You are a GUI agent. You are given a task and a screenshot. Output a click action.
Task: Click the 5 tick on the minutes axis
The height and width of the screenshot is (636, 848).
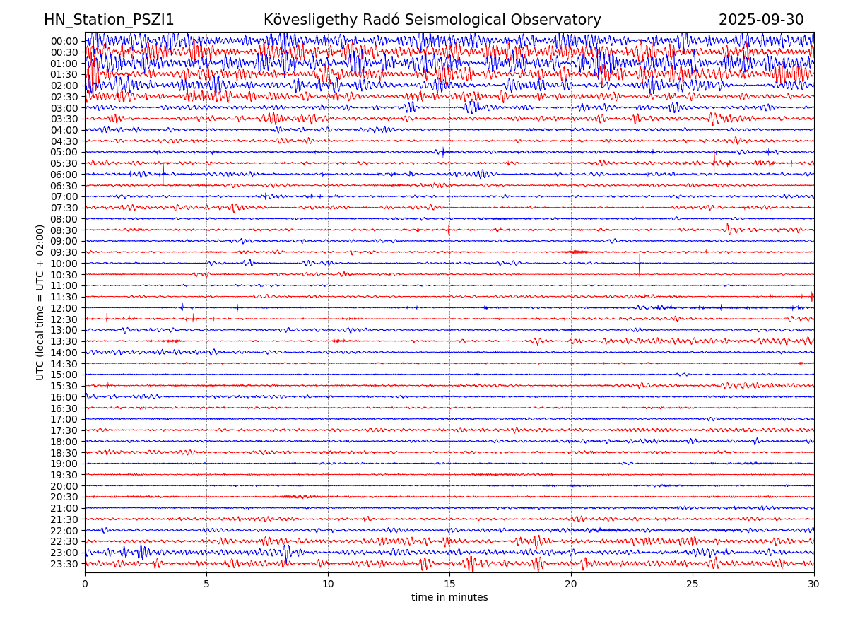click(x=206, y=584)
